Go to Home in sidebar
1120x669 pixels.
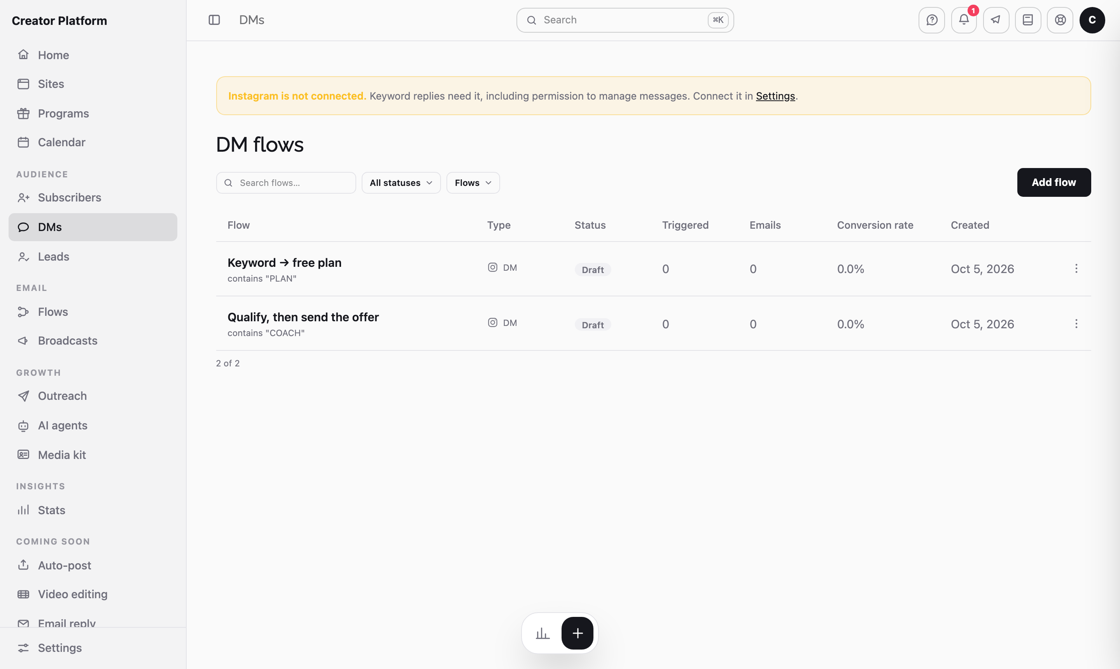click(93, 55)
